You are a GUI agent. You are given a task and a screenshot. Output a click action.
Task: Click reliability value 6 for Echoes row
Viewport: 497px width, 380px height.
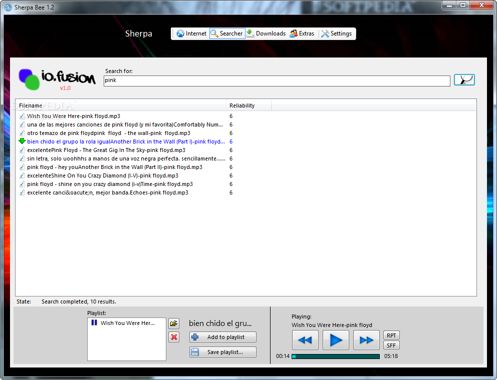[x=231, y=192]
